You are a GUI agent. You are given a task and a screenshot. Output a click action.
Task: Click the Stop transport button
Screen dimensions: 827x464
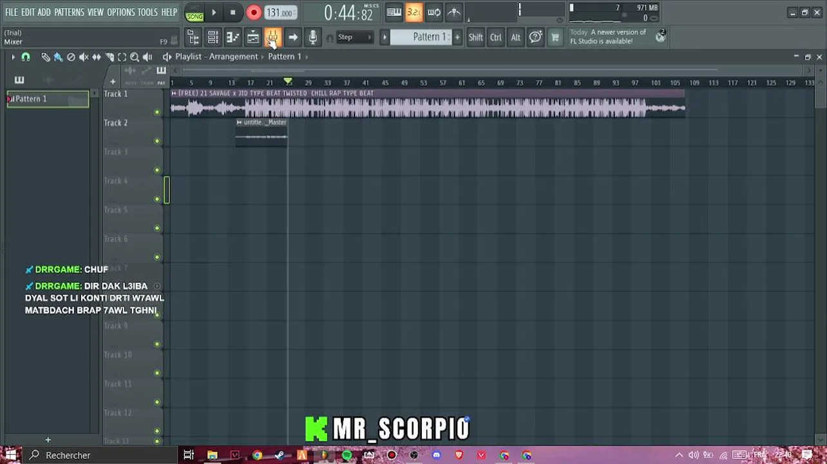tap(233, 13)
